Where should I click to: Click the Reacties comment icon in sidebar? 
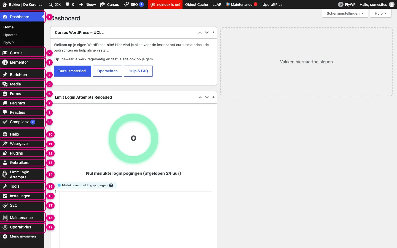[x=5, y=112]
